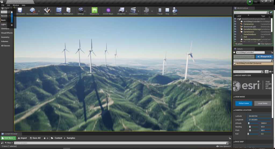
Task: Open Source Control from the toolbar
Action: click(32, 11)
